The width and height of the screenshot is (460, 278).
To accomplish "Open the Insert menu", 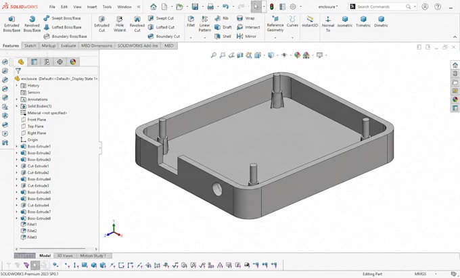I will tap(92, 7).
